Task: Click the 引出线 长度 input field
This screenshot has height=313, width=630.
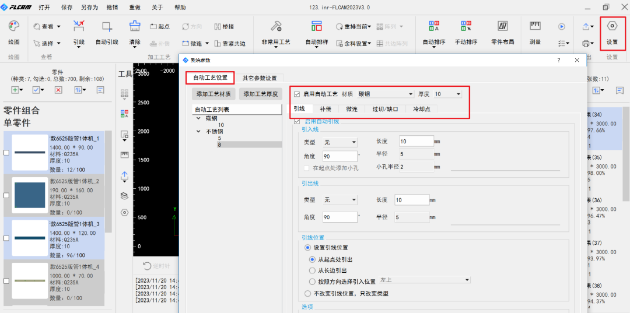Action: (x=412, y=199)
